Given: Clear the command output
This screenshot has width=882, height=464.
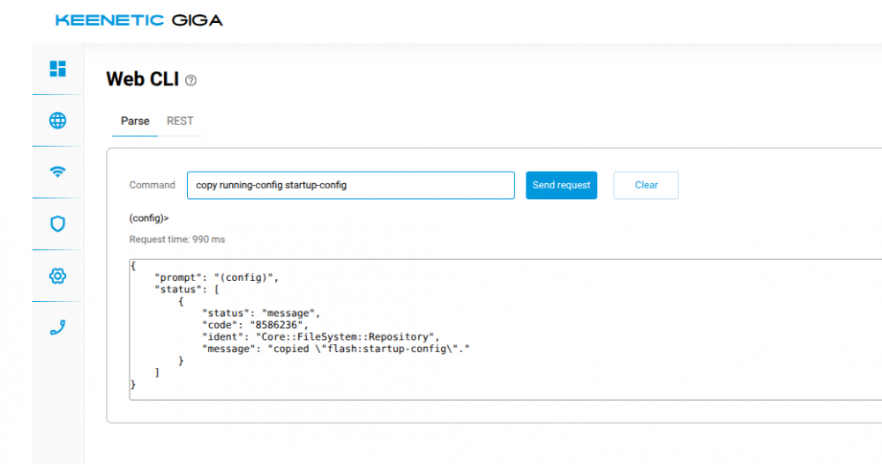Looking at the screenshot, I should click(x=646, y=185).
